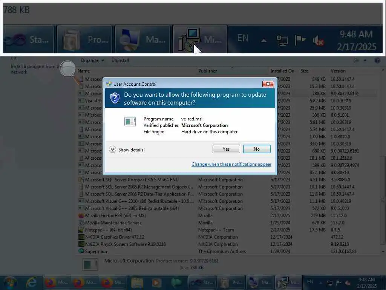Open Windows Media Player taskbar icon
386x290 pixels.
tap(156, 283)
